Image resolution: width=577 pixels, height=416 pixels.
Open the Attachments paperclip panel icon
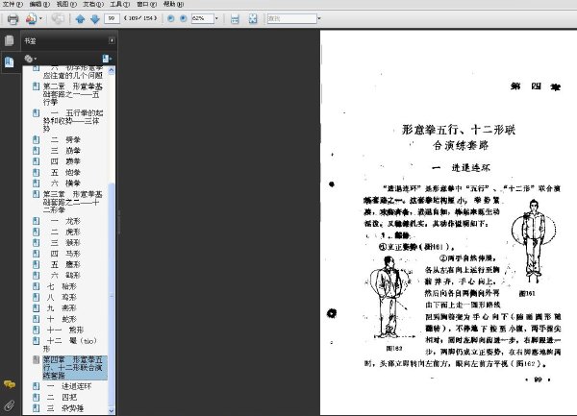pos(10,405)
